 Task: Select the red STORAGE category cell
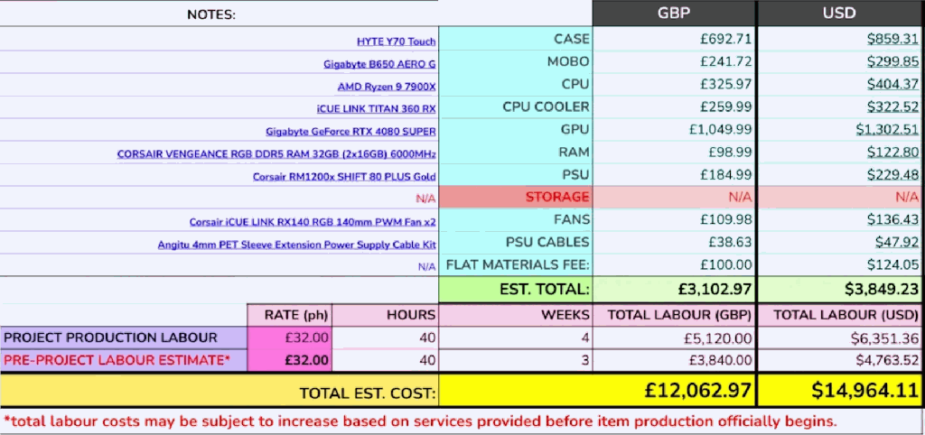tap(516, 197)
